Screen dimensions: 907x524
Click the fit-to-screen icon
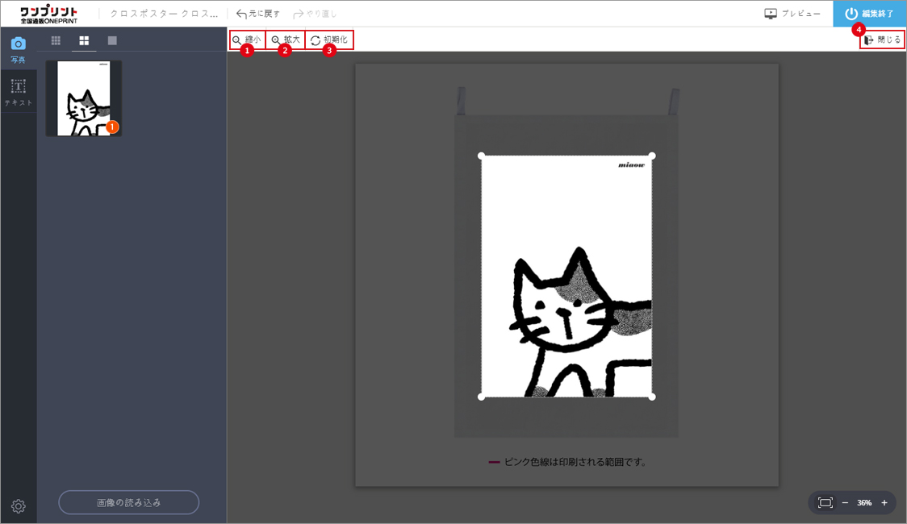point(825,502)
